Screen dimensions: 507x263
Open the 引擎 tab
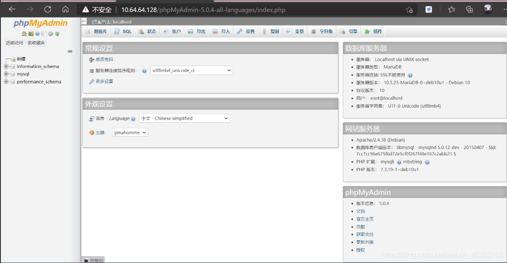349,31
